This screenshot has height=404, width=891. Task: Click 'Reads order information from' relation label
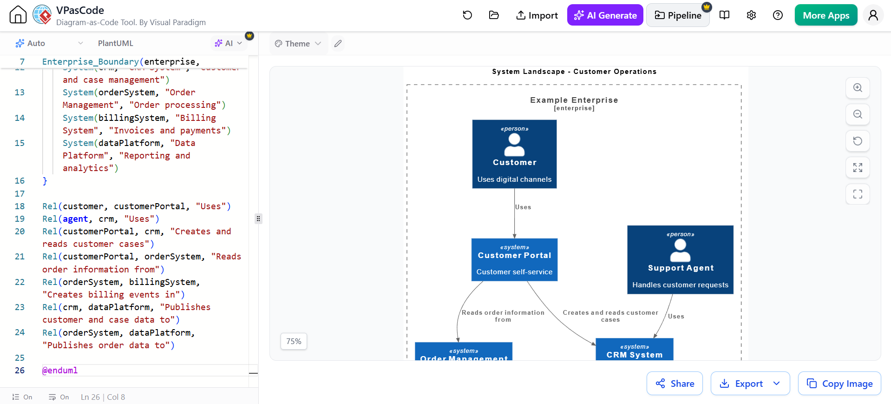point(503,316)
